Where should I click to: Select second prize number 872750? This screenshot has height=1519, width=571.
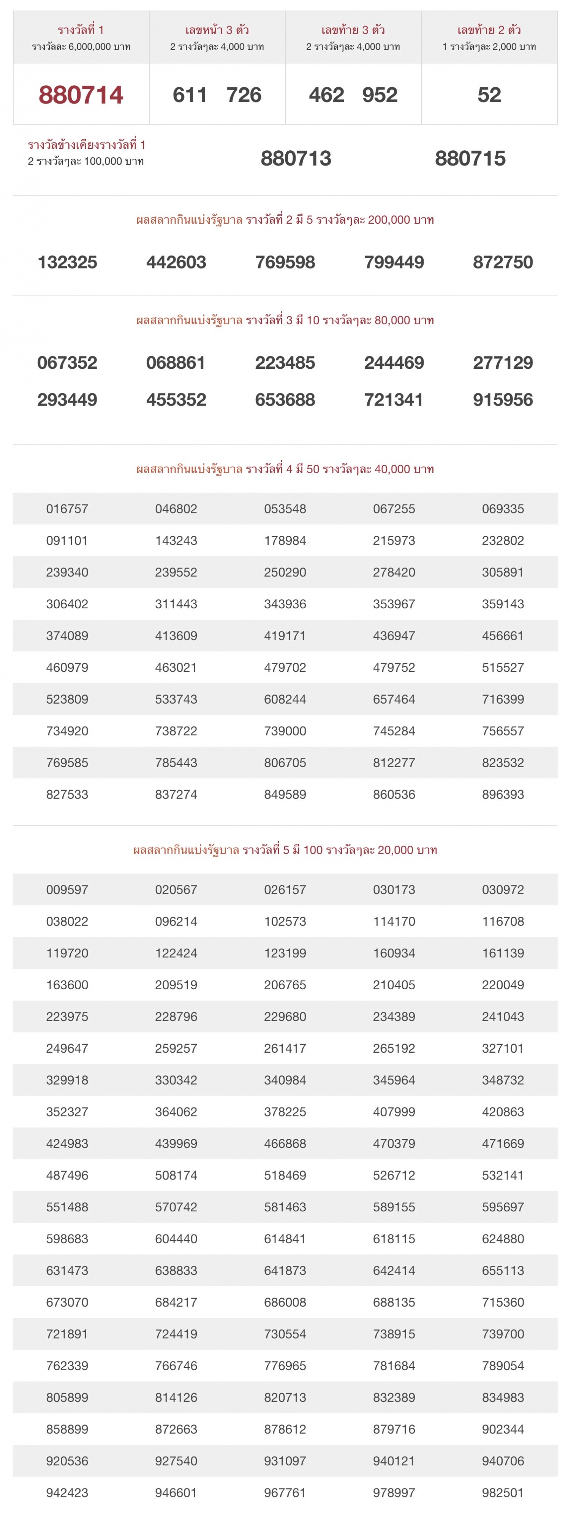[x=503, y=262]
